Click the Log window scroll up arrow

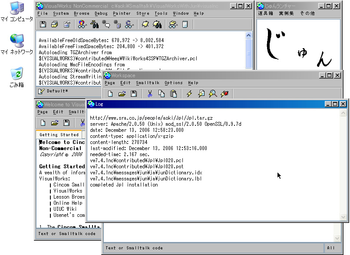pos(343,113)
